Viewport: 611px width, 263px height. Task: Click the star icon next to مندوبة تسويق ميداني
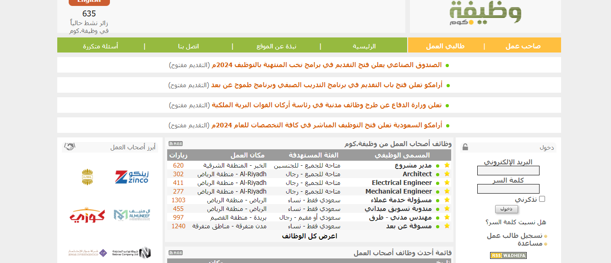(x=447, y=209)
